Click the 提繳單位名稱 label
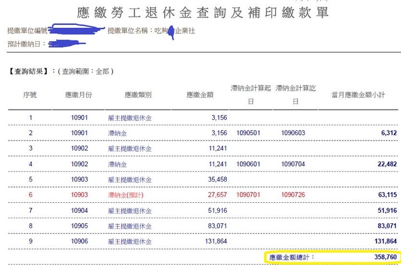 pyautogui.click(x=128, y=31)
